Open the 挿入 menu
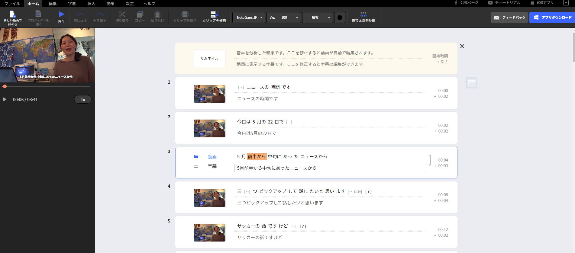This screenshot has height=253, width=575. coord(91,4)
